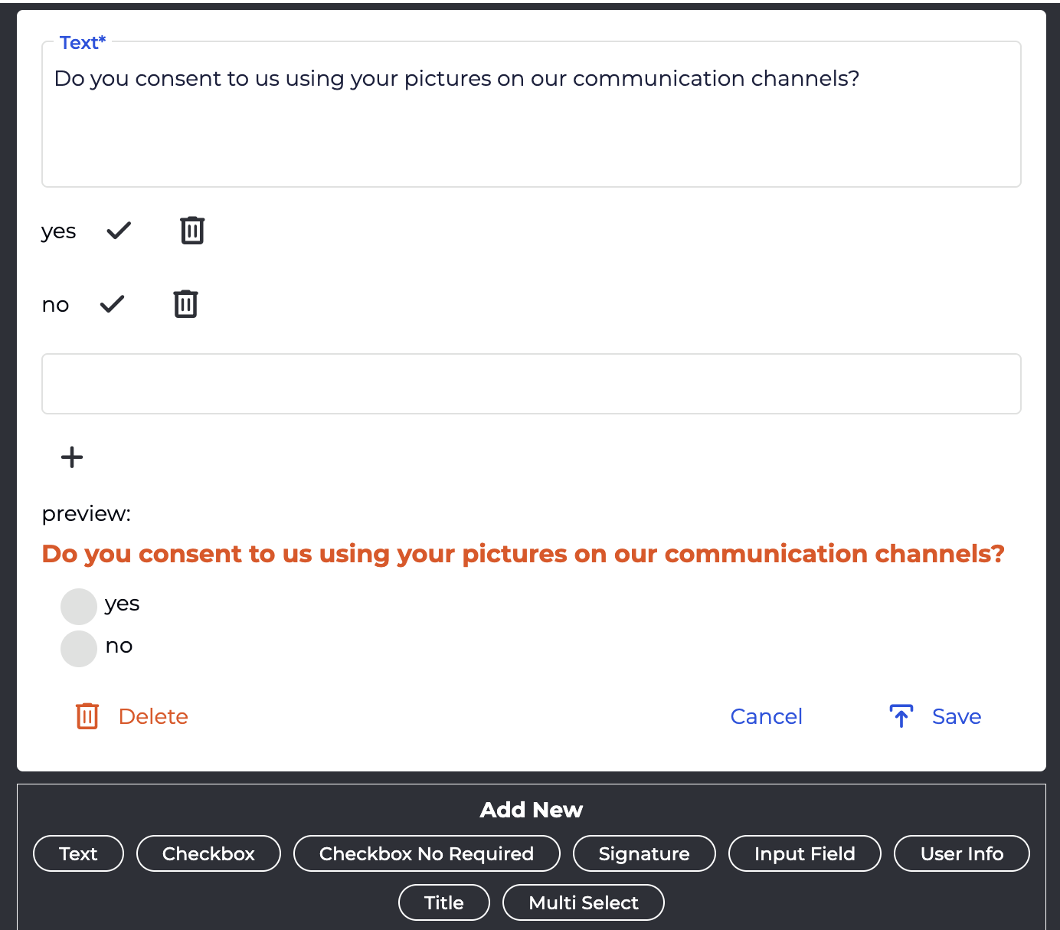Viewport: 1060px width, 930px height.
Task: Click the Save upload arrow icon
Action: click(901, 716)
